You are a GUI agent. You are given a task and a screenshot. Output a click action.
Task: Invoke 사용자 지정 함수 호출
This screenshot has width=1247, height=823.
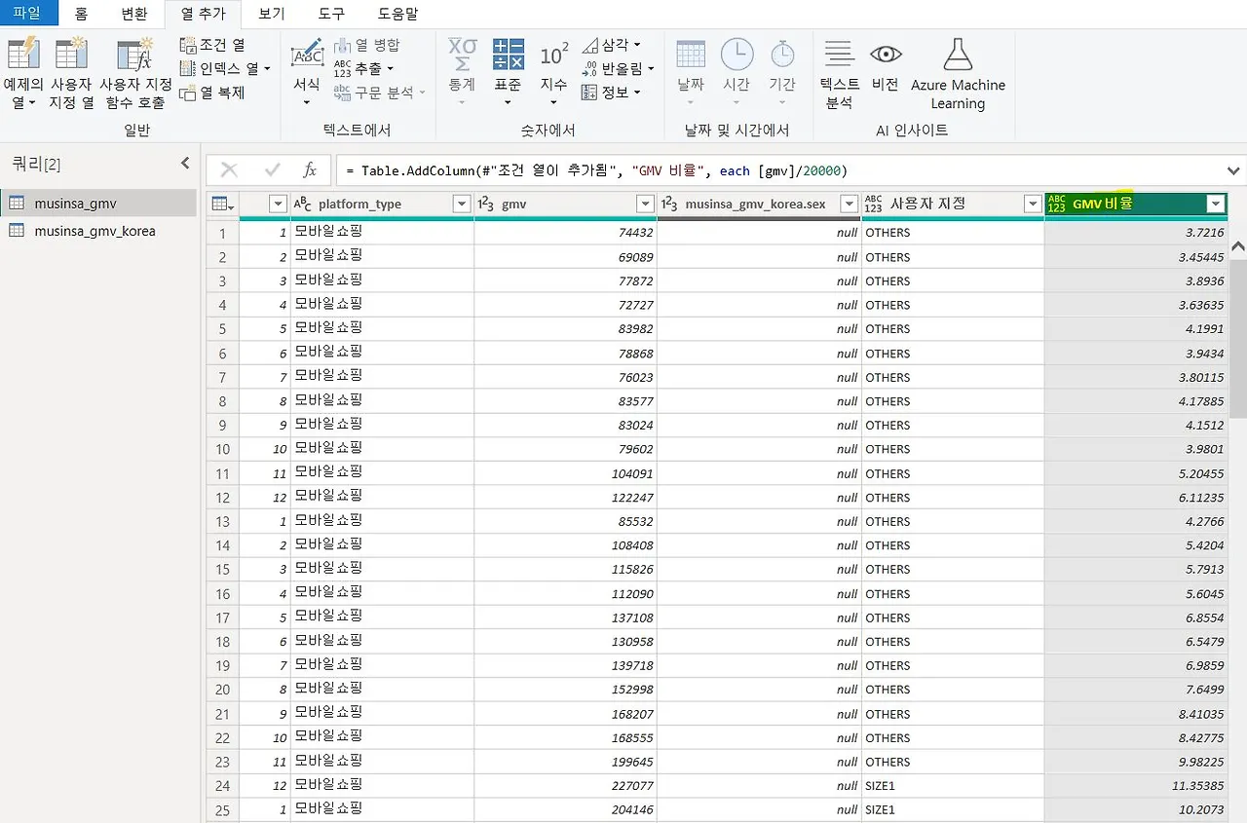[x=135, y=74]
